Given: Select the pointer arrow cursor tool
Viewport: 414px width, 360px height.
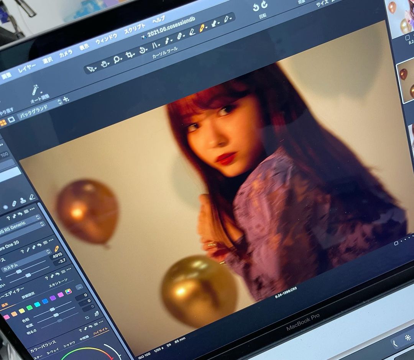Looking at the screenshot, I should [91, 69].
